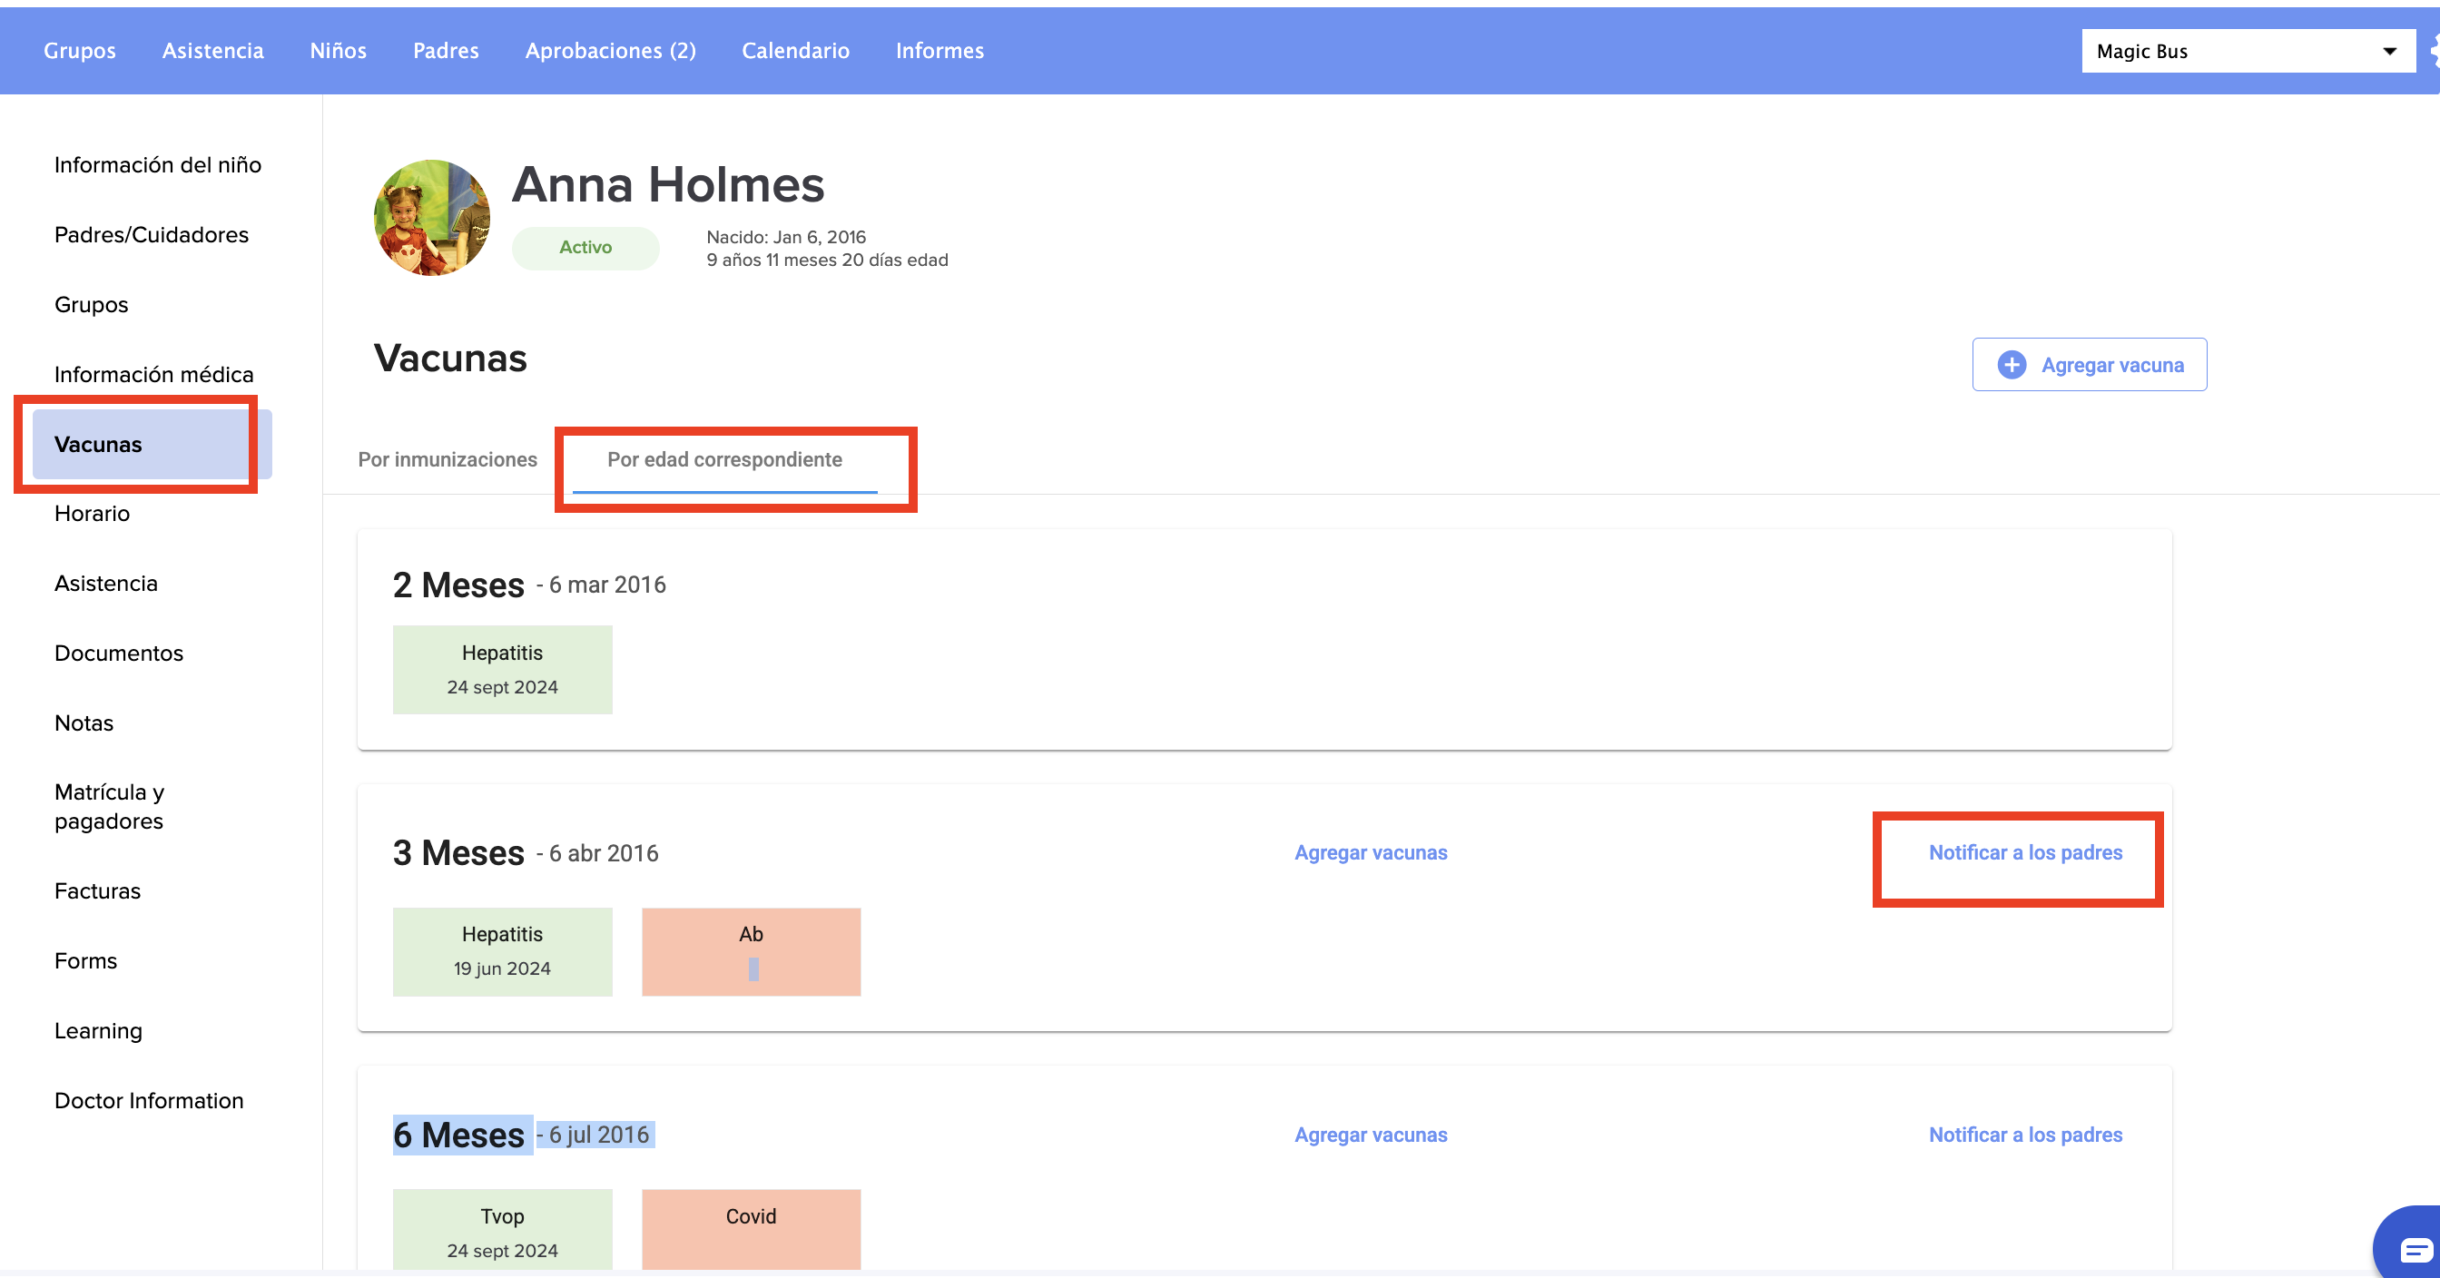This screenshot has width=2440, height=1278.
Task: Select Por edad correspondiente tab
Action: pos(723,459)
